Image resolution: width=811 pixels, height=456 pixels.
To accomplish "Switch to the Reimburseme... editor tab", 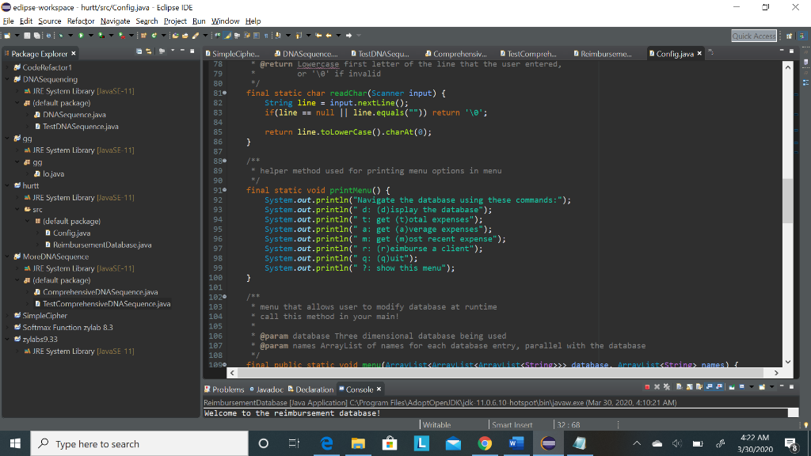I will (x=603, y=53).
